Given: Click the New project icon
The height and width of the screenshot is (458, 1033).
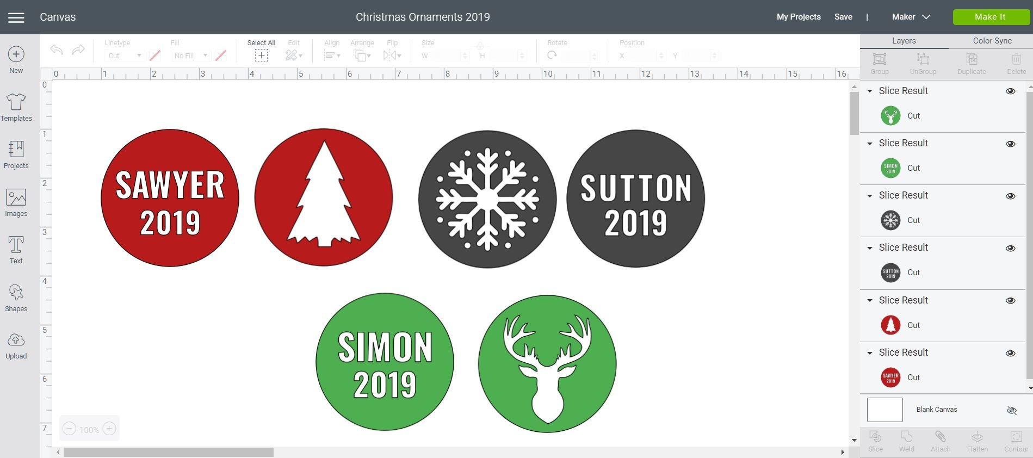Looking at the screenshot, I should point(16,54).
